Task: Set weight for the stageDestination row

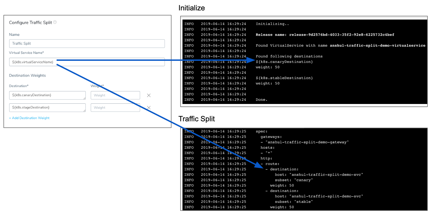Action: 115,107
